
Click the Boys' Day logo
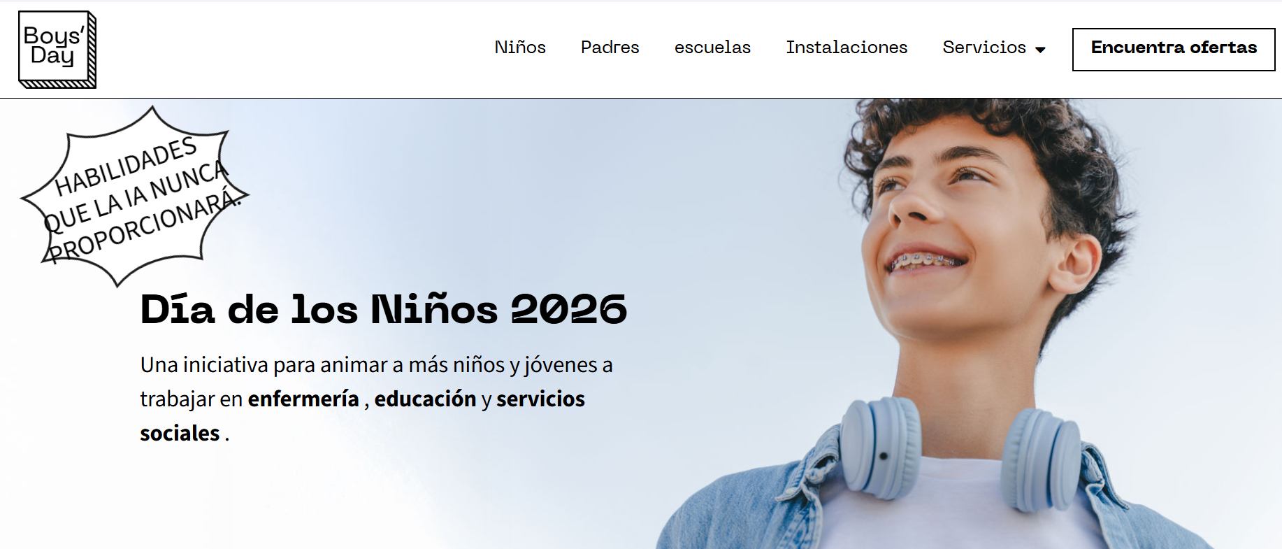[57, 50]
